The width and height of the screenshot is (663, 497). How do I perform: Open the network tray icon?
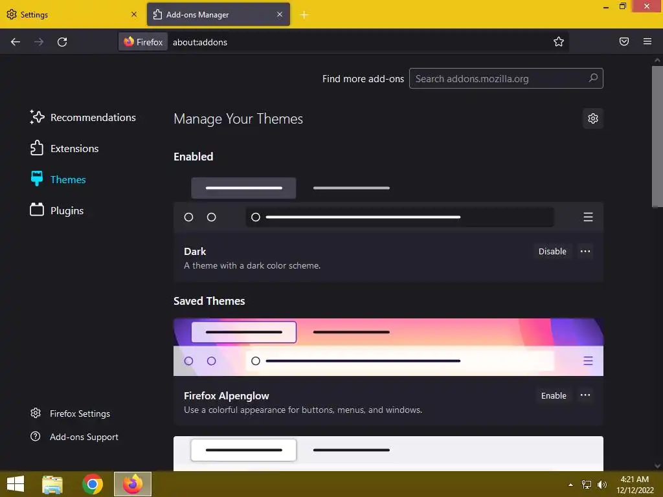[587, 485]
